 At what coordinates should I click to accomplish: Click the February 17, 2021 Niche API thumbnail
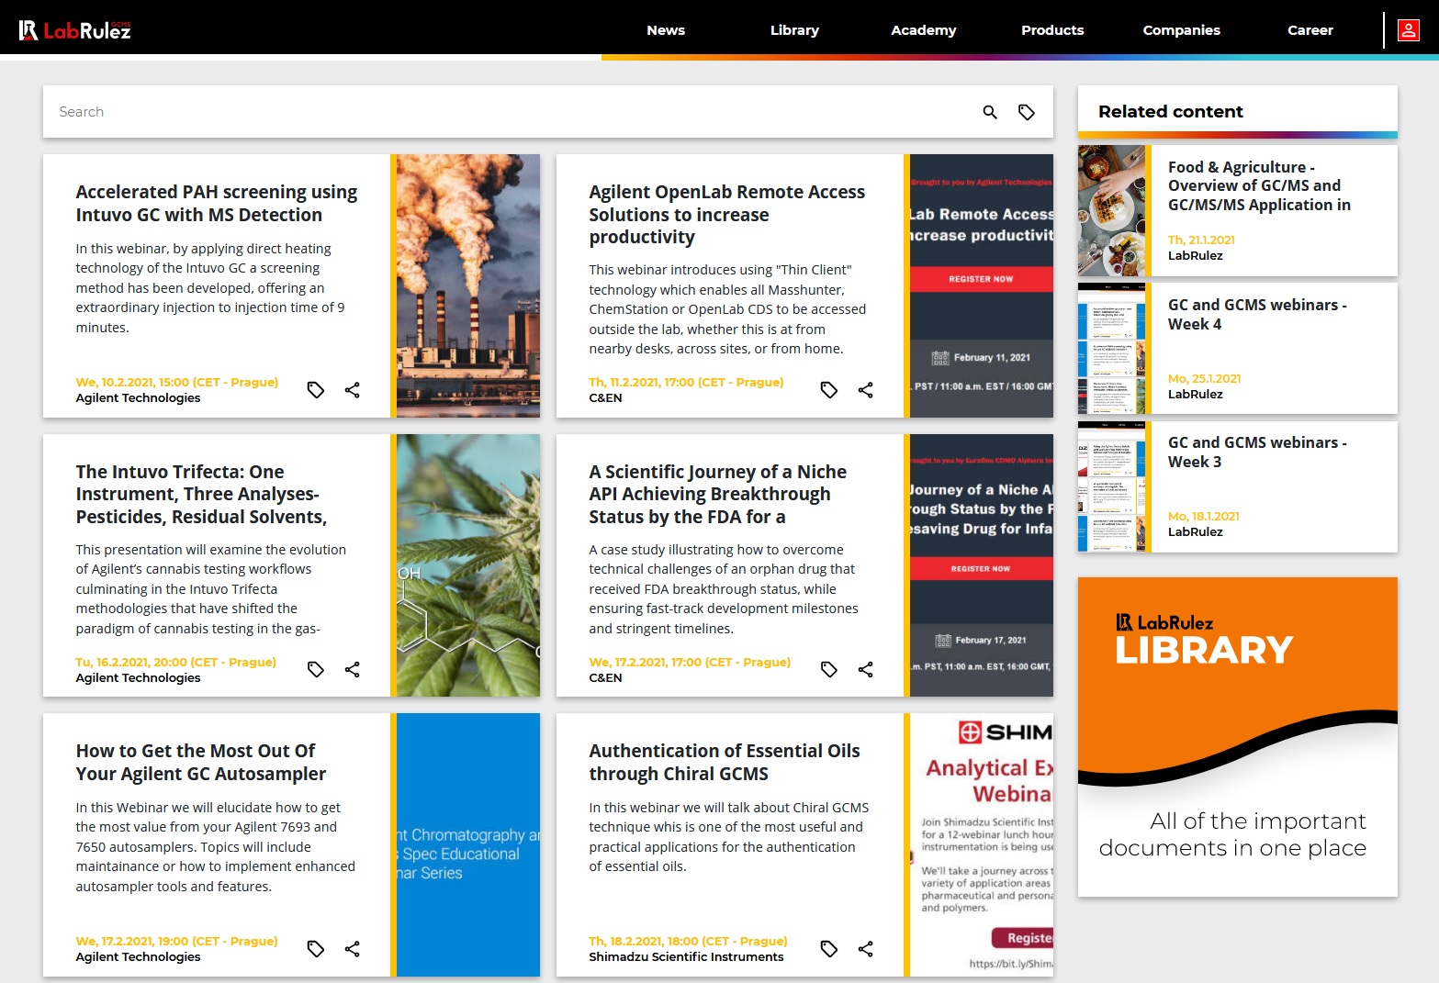tap(982, 565)
